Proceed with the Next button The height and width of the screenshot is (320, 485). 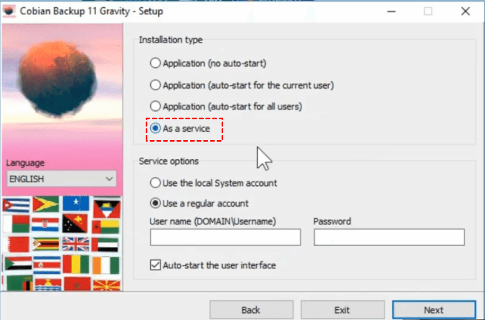(x=434, y=310)
